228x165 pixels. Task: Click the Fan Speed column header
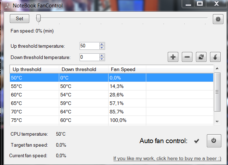[x=127, y=69]
